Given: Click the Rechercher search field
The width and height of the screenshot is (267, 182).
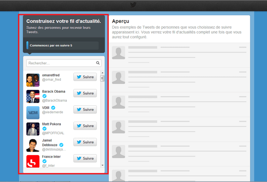Looking at the screenshot, I should coord(64,63).
